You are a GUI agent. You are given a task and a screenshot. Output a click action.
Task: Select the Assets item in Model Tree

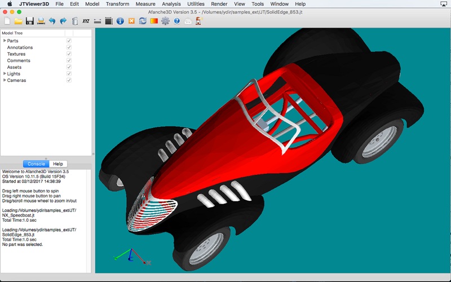(14, 67)
